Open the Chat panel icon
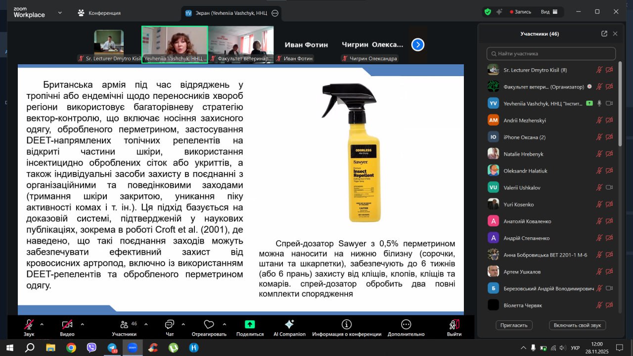The height and width of the screenshot is (356, 633). click(x=170, y=324)
